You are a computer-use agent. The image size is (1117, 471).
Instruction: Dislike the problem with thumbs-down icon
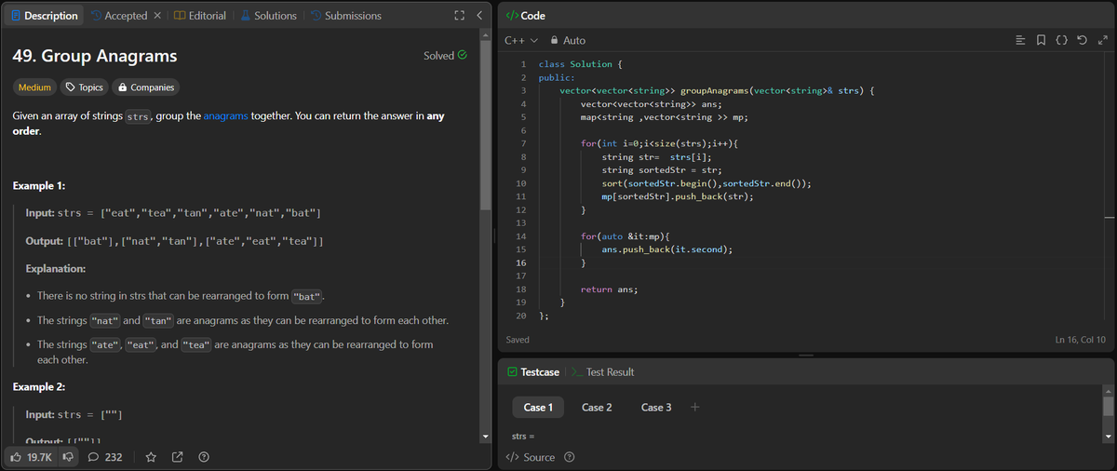[68, 457]
